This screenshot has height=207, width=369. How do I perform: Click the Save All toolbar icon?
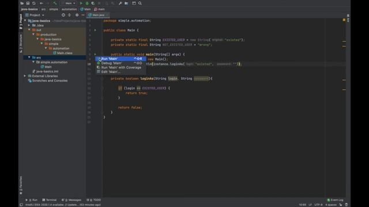(28, 3)
